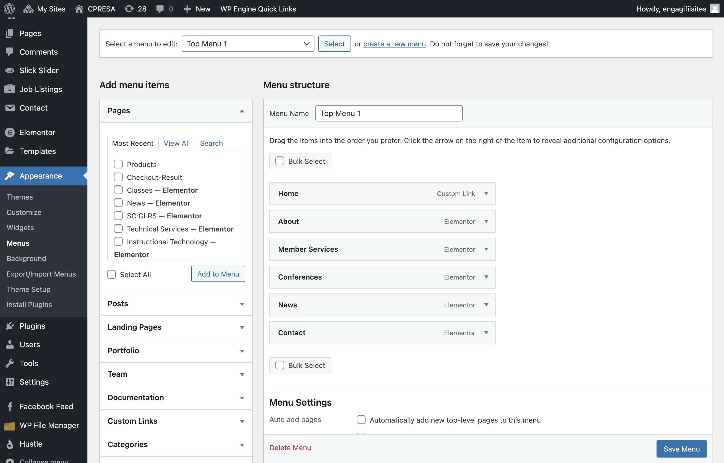Screen dimensions: 724x463
Task: Toggle Automatically add new top-level pages
Action: click(361, 419)
